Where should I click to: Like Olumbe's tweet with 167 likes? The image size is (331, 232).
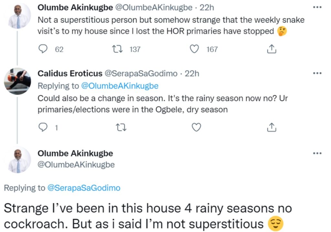click(195, 49)
